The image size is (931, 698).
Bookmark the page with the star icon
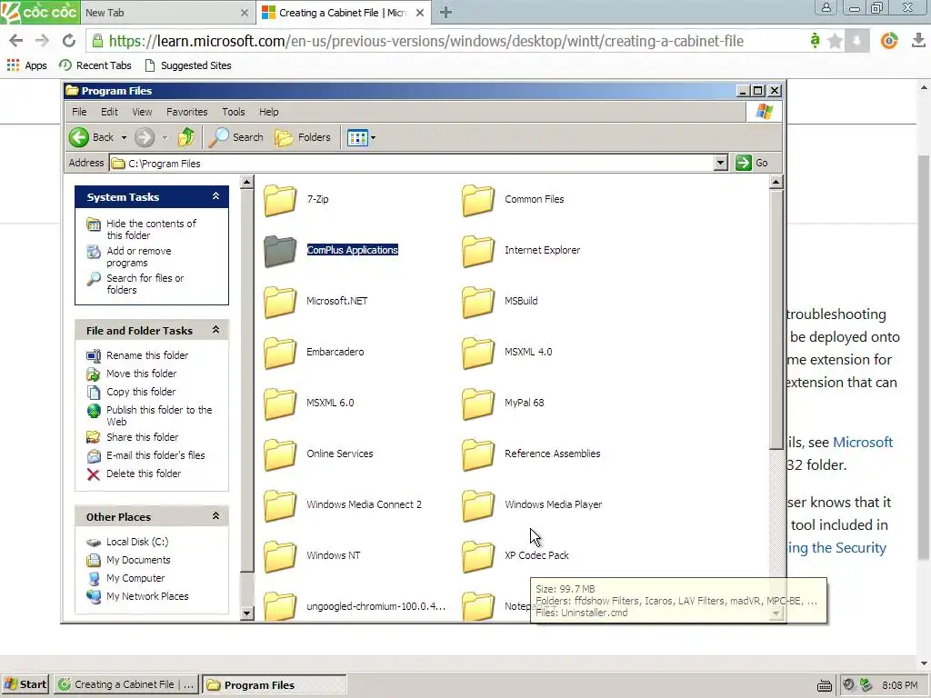point(835,40)
